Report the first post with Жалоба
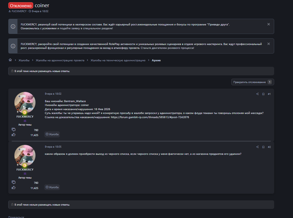The height and width of the screenshot is (218, 293). point(52,134)
